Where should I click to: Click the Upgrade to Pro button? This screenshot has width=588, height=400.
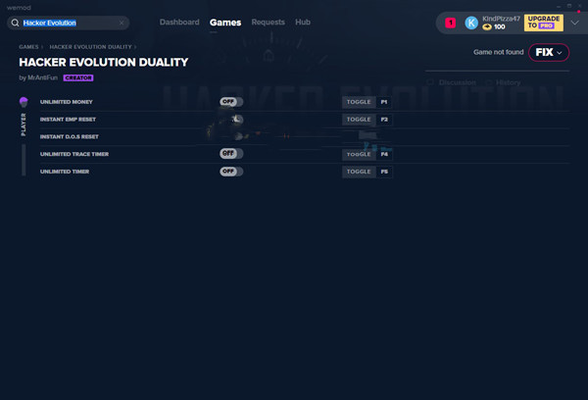click(544, 23)
